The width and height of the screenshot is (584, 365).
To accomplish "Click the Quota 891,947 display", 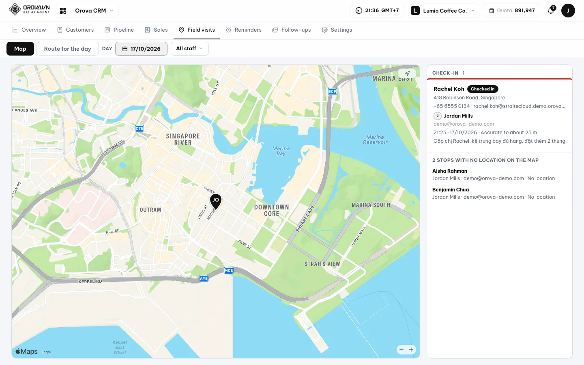I will click(x=512, y=11).
